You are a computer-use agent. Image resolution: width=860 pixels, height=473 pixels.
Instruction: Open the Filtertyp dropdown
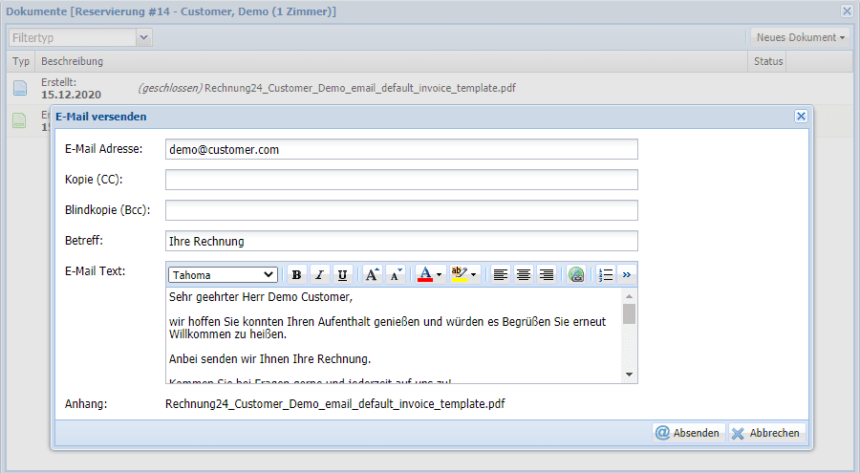point(143,37)
